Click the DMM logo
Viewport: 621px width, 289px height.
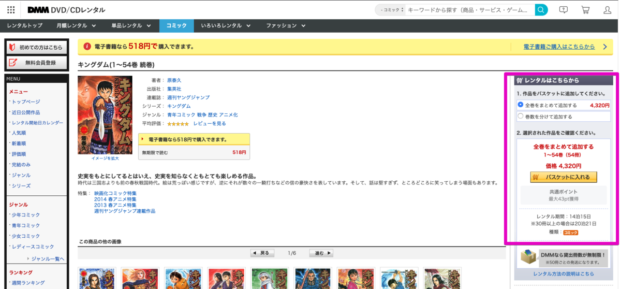click(38, 10)
